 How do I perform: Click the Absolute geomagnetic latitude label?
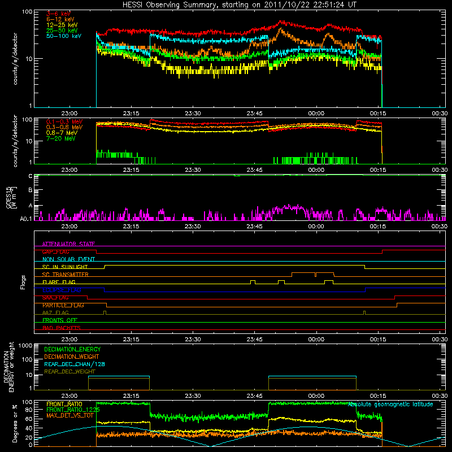tap(390, 404)
